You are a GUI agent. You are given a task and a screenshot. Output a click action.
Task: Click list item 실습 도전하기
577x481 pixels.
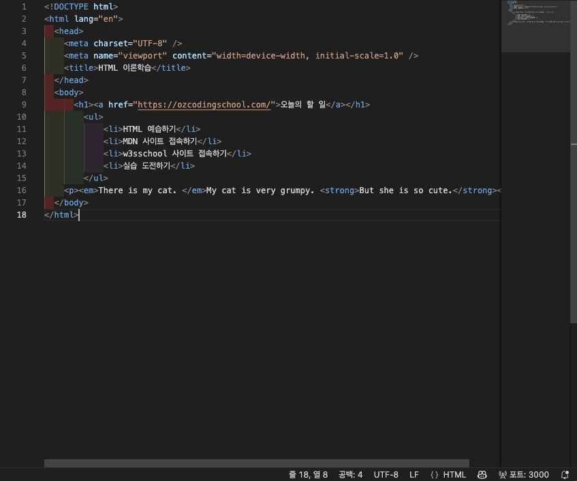147,166
